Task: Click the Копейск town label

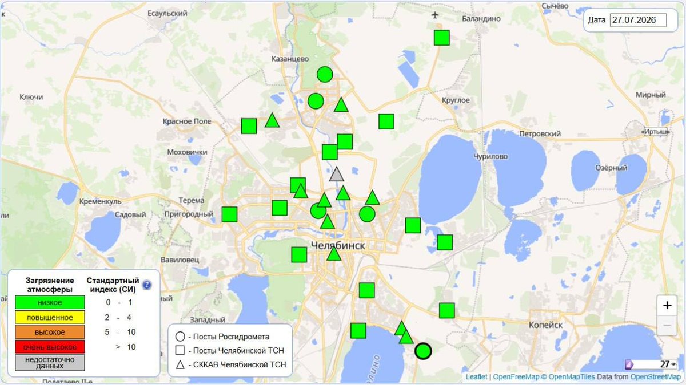Action: (545, 325)
